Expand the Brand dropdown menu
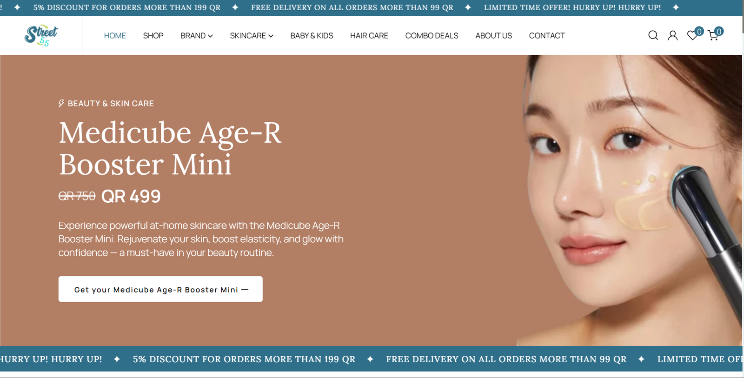744x378 pixels. click(x=196, y=36)
